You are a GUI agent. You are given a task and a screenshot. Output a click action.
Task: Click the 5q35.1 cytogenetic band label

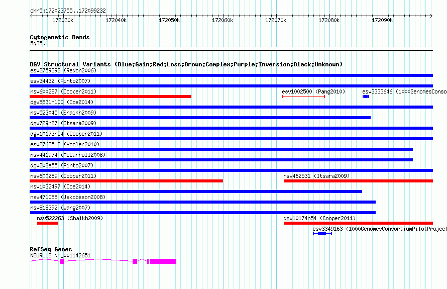point(39,43)
